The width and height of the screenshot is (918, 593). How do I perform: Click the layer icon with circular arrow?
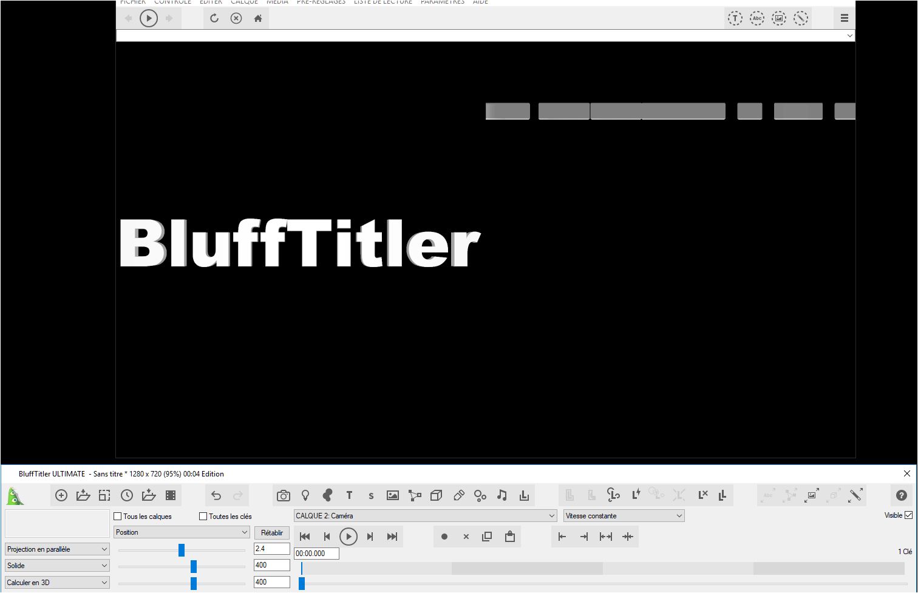[x=613, y=495]
